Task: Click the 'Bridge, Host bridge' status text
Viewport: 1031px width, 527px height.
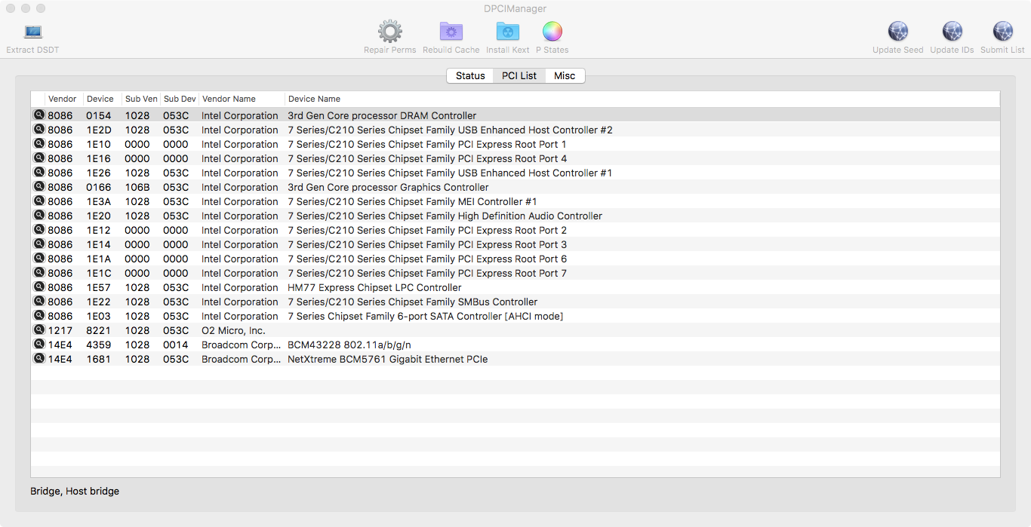Action: [75, 492]
